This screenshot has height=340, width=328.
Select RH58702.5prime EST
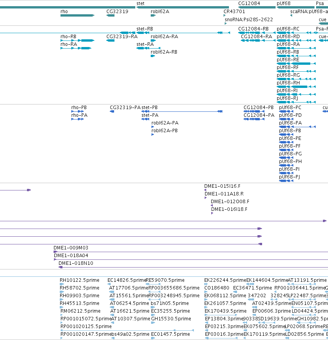point(62,292)
